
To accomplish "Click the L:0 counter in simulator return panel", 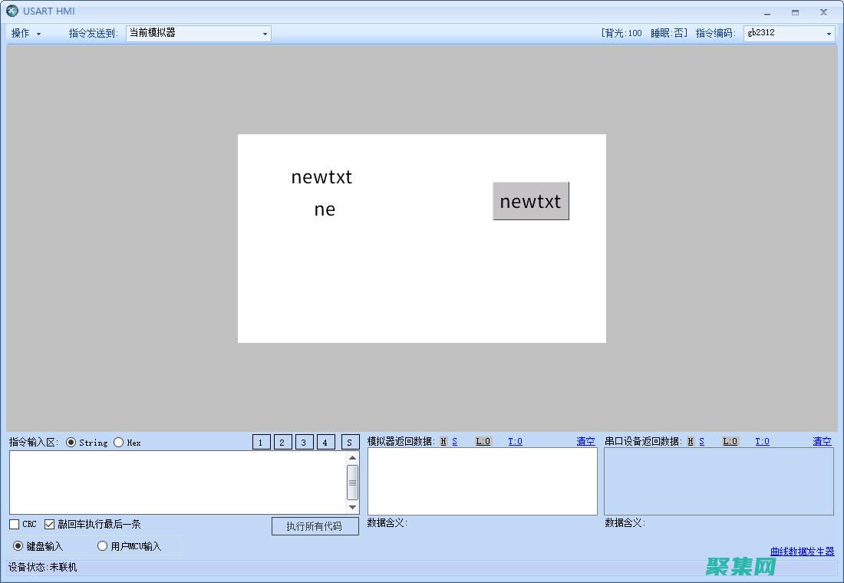I will (x=483, y=442).
